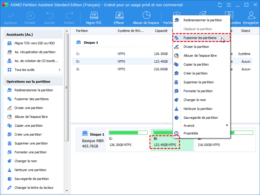
Task: Click the refresh icon in title bar
Action: click(220, 5)
